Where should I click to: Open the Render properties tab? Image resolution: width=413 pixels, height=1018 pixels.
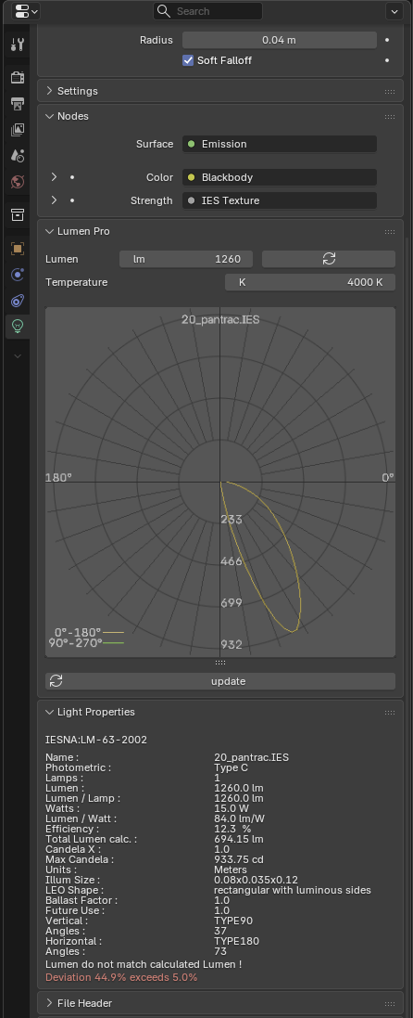tap(18, 78)
